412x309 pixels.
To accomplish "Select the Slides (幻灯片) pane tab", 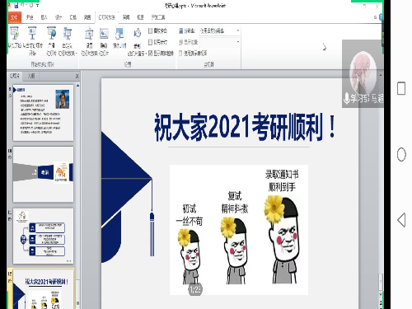I will (x=15, y=76).
